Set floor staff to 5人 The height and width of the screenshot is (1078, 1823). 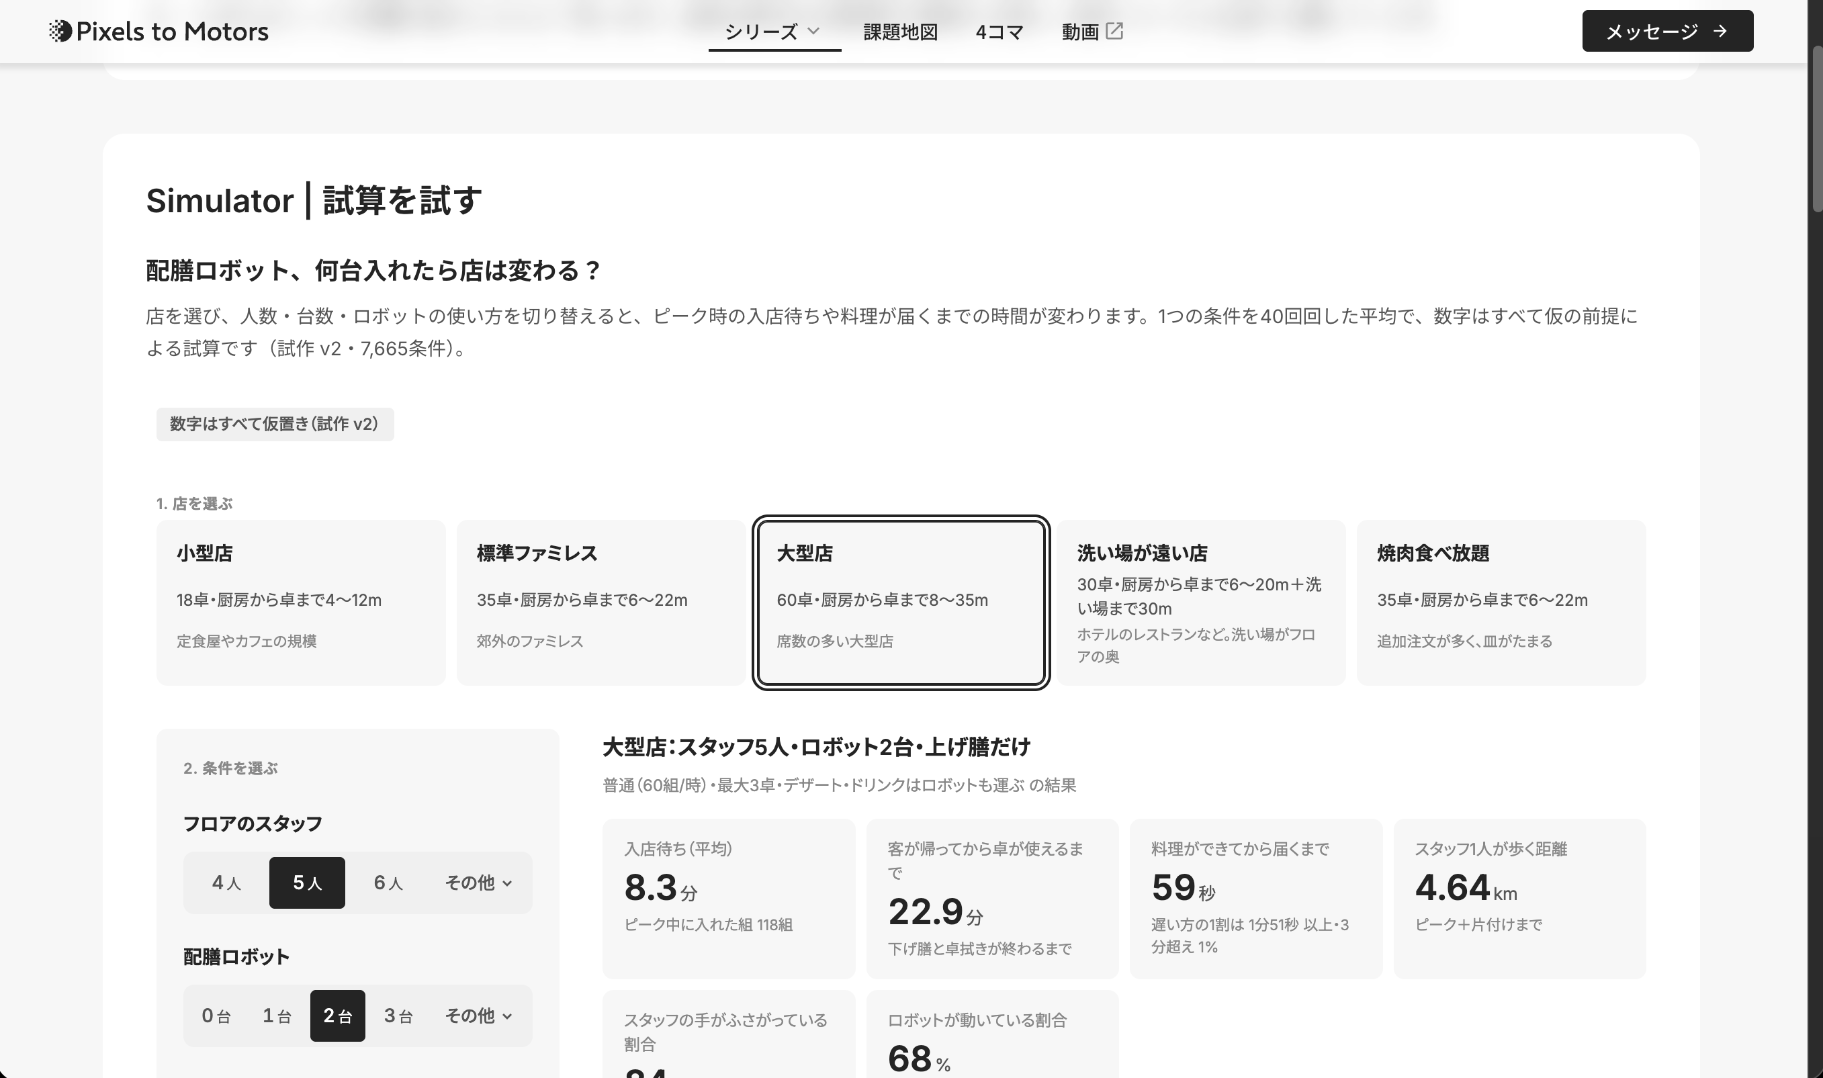[x=307, y=883]
